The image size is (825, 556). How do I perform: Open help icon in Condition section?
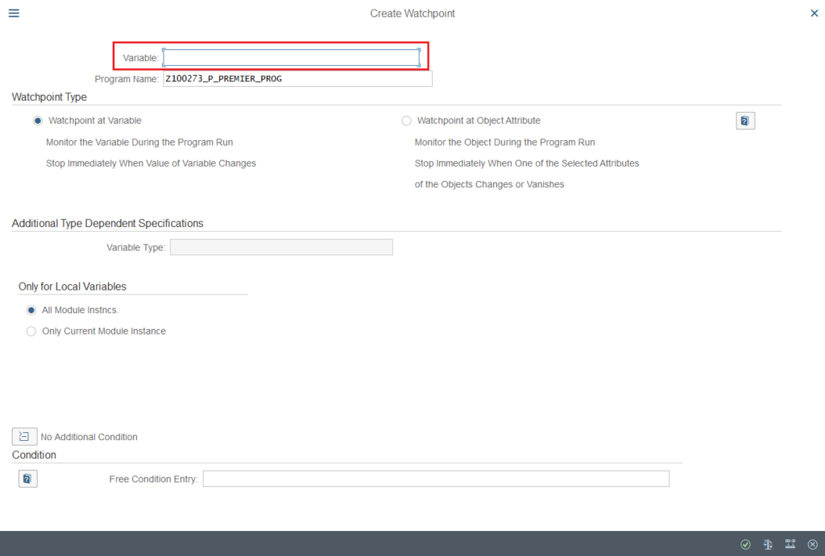pos(28,479)
